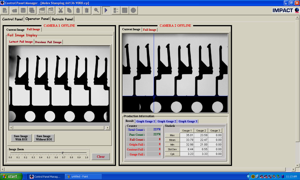The height and width of the screenshot is (180, 300).
Task: Click the square stop toolbar icon
Action: click(x=125, y=10)
